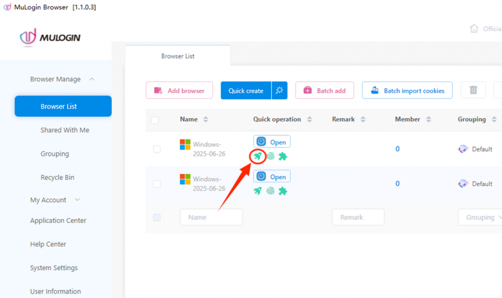Screen dimensions: 502x298
Task: Expand the My Account section chevron
Action: click(77, 200)
